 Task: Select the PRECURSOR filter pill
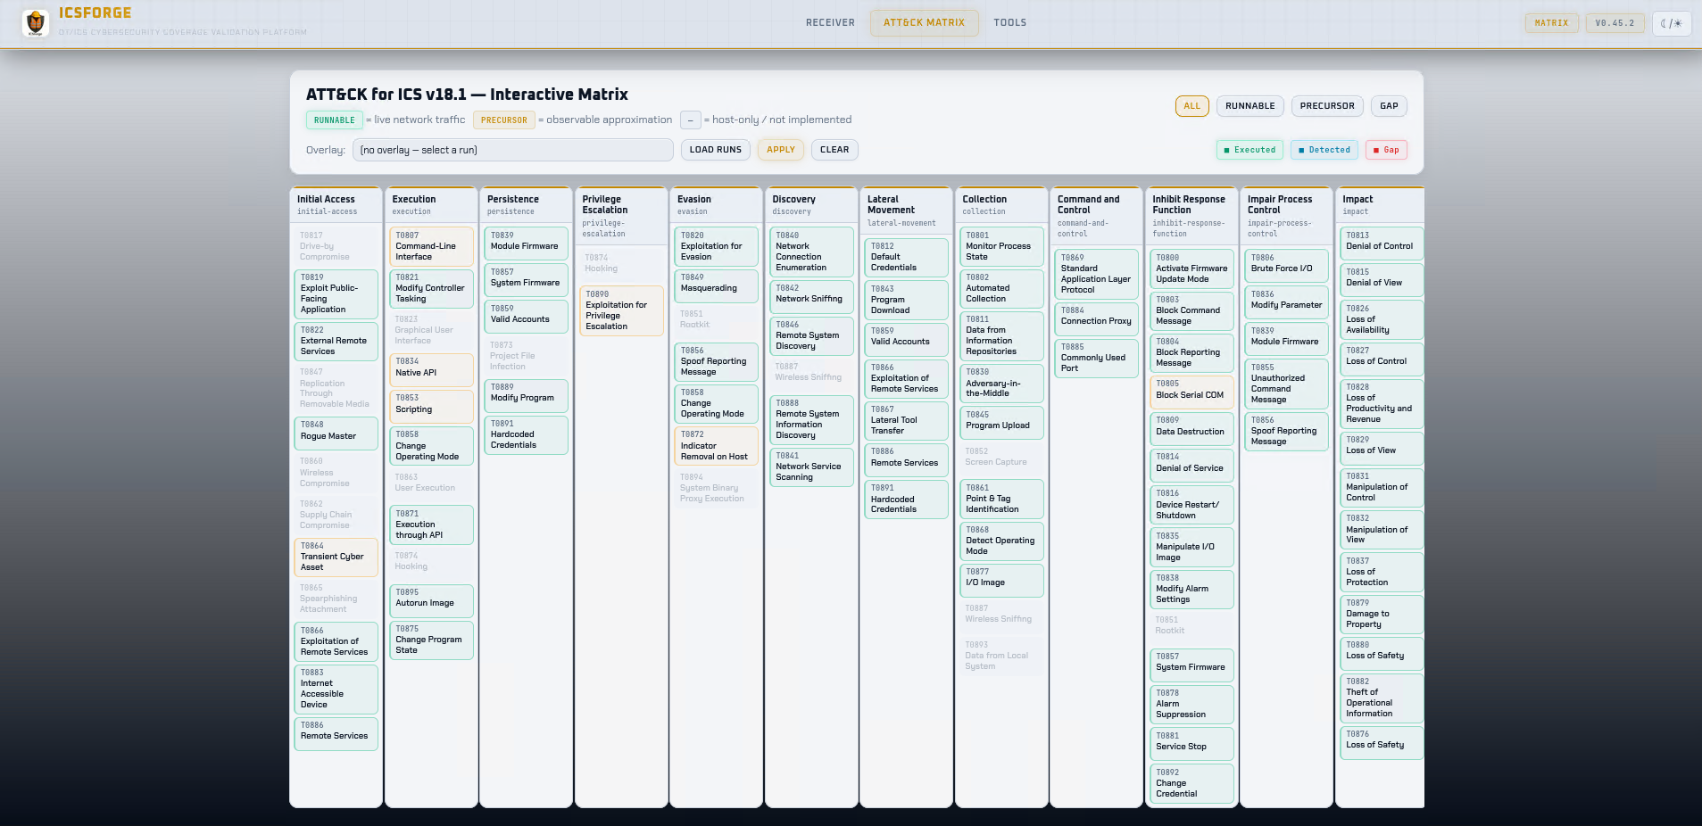[x=1326, y=106]
